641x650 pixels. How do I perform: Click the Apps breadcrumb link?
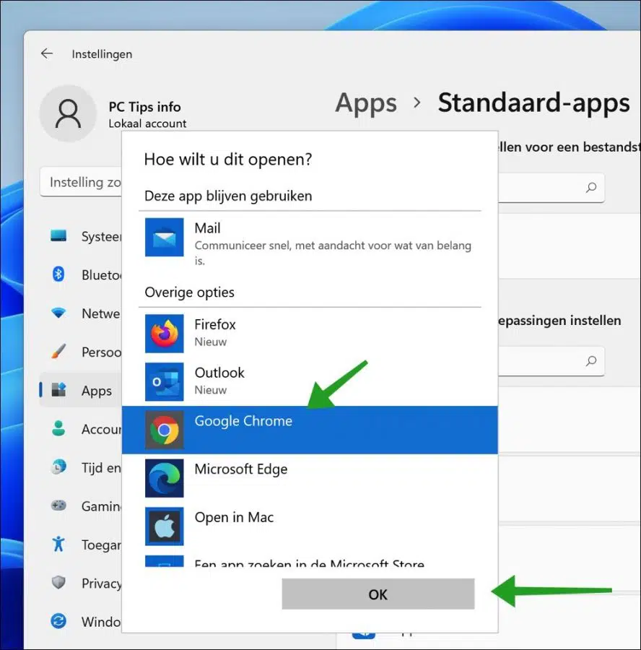coord(366,103)
